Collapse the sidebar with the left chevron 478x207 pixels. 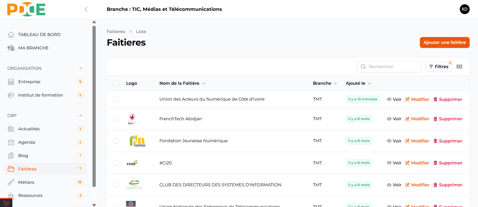point(86,9)
